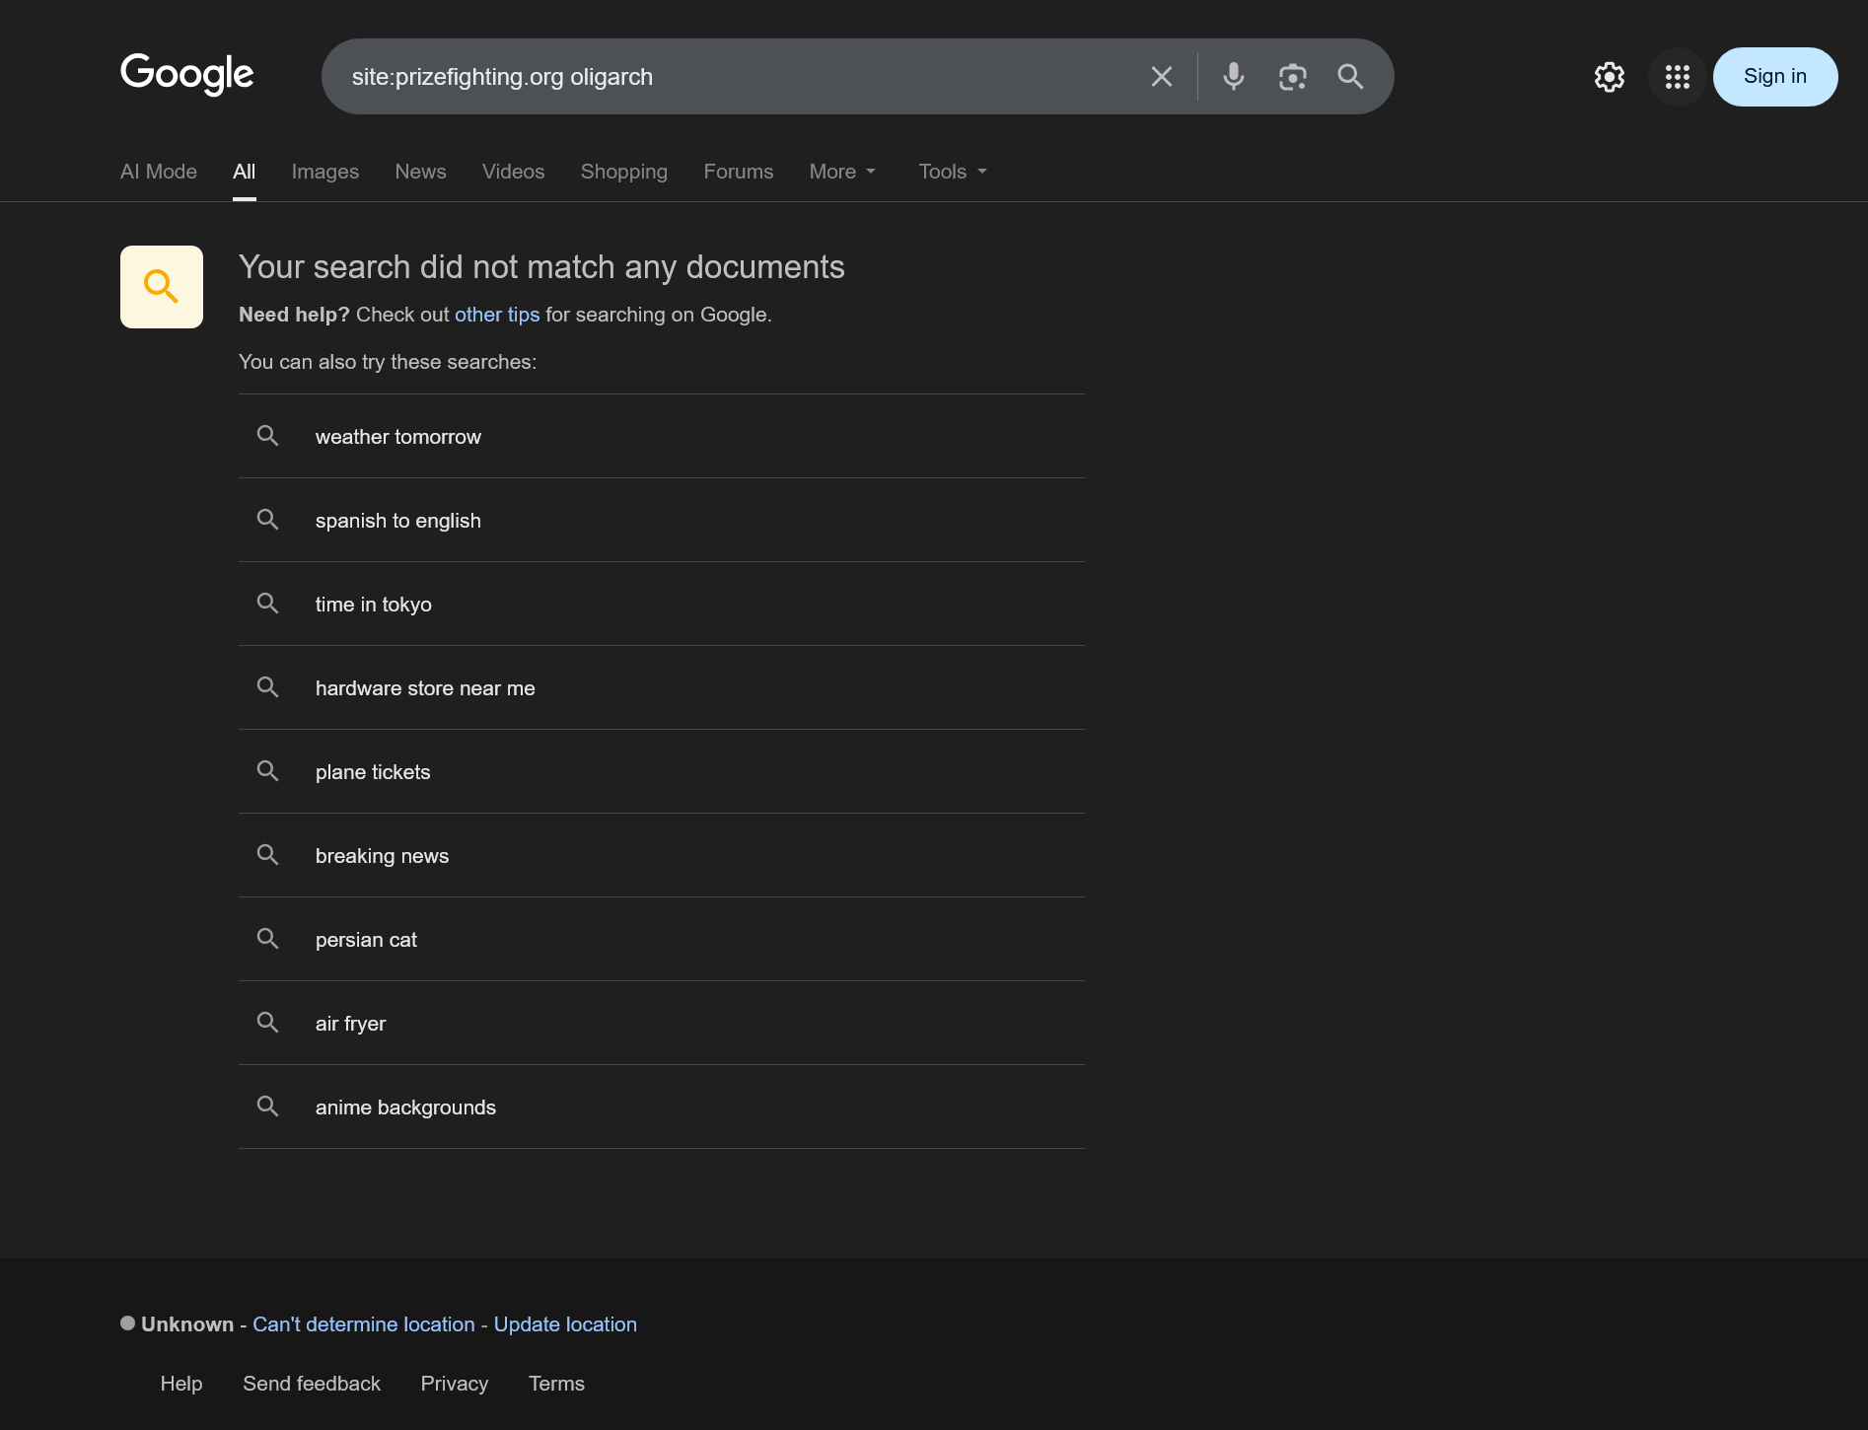Switch to the News tab
This screenshot has width=1868, height=1430.
tap(420, 172)
